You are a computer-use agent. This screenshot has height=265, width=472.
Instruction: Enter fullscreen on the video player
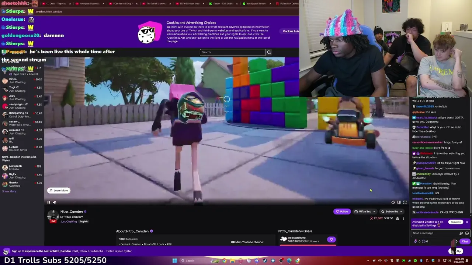click(x=405, y=202)
